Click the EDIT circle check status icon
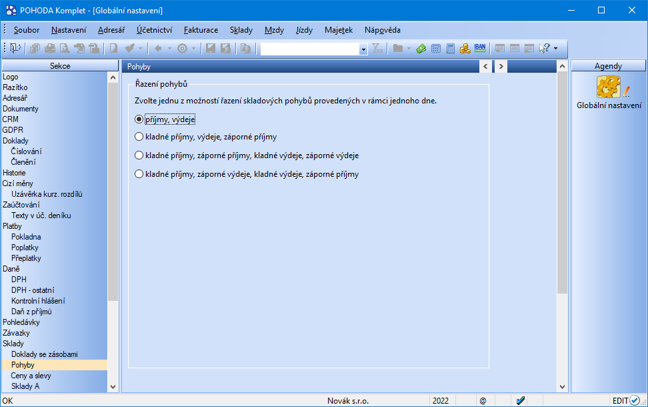This screenshot has width=648, height=407. coord(635,400)
